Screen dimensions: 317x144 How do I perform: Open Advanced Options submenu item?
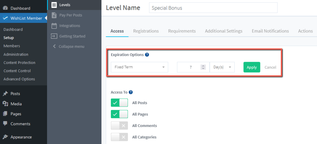click(19, 79)
